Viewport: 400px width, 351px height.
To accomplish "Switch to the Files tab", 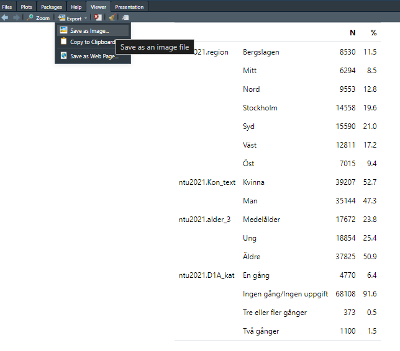I will pyautogui.click(x=7, y=7).
